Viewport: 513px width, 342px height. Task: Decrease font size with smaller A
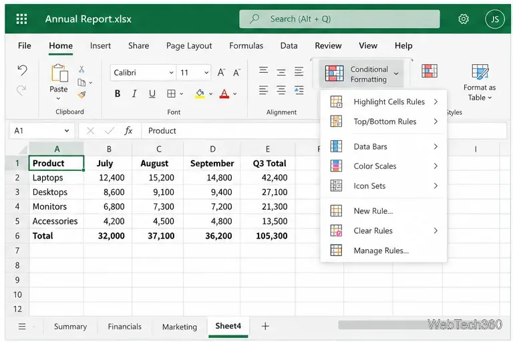point(236,72)
